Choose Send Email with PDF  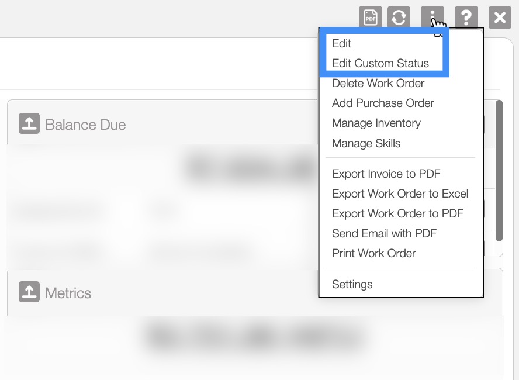385,233
